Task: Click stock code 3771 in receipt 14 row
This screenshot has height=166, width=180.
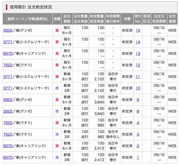Action: [x=8, y=42]
